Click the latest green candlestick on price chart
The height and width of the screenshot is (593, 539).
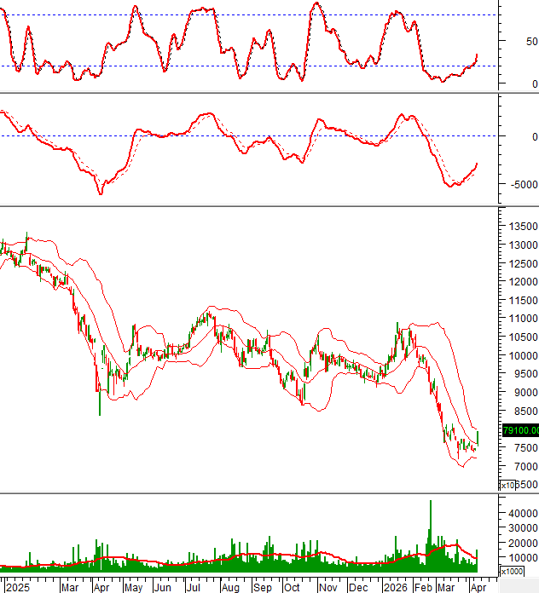tap(478, 437)
